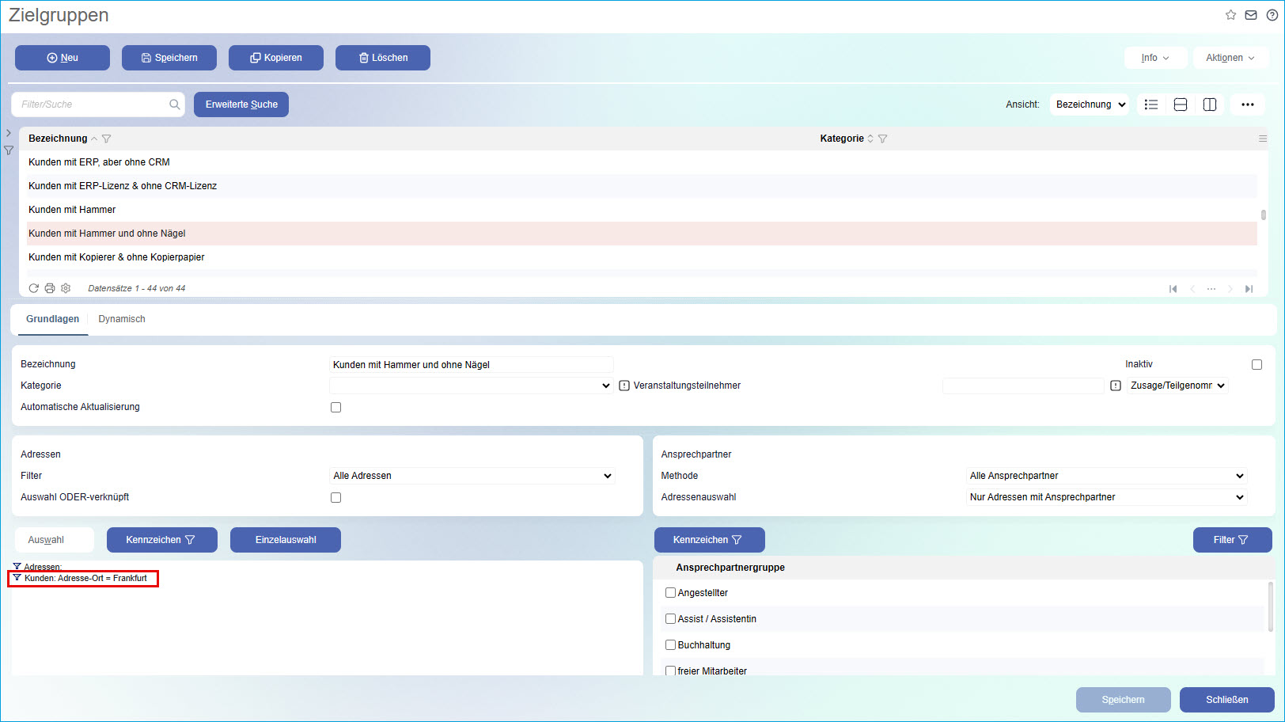The width and height of the screenshot is (1285, 722).
Task: Select the Grundlagen tab
Action: 52,319
